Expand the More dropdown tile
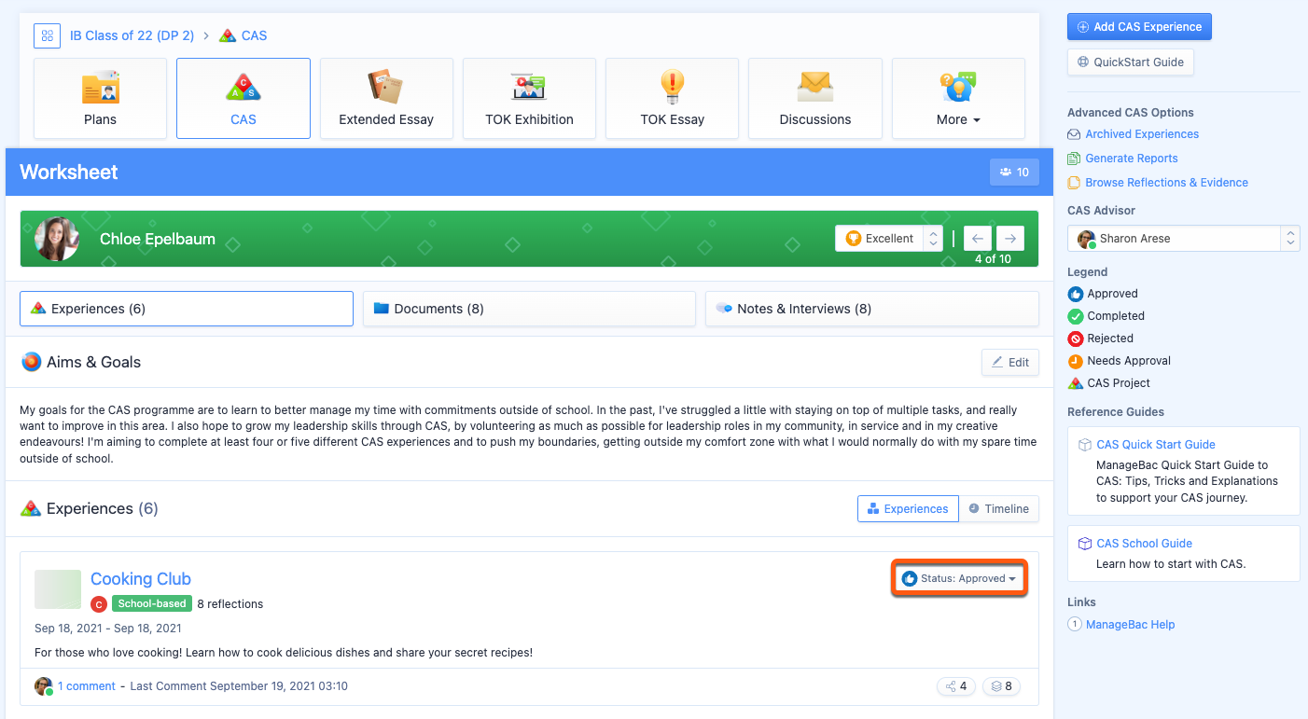The image size is (1308, 719). [958, 98]
